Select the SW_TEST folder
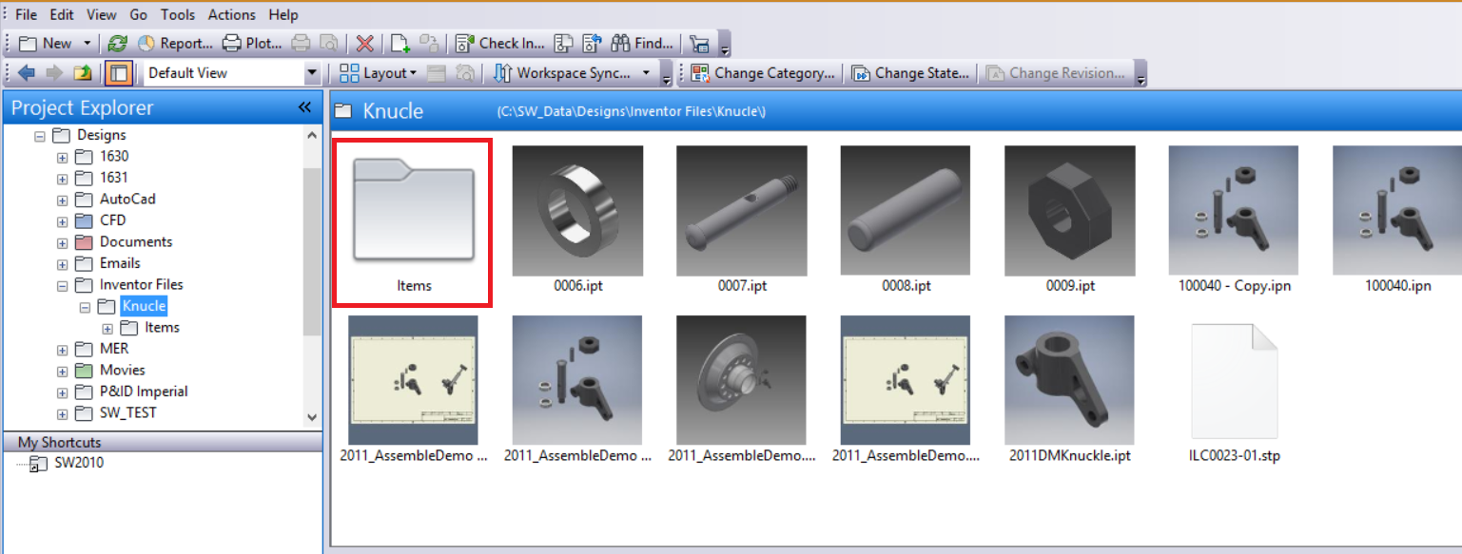Image resolution: width=1462 pixels, height=554 pixels. [128, 413]
